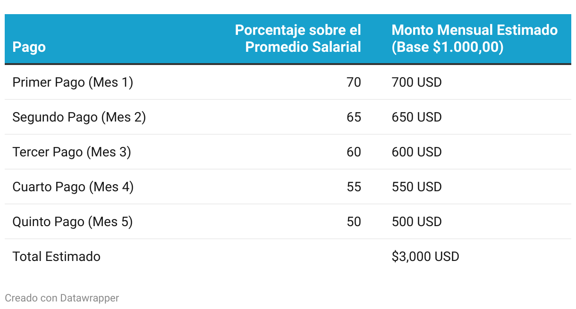Click the Cuarto Pago (Mes 4) cell
The height and width of the screenshot is (309, 576).
pos(73,187)
